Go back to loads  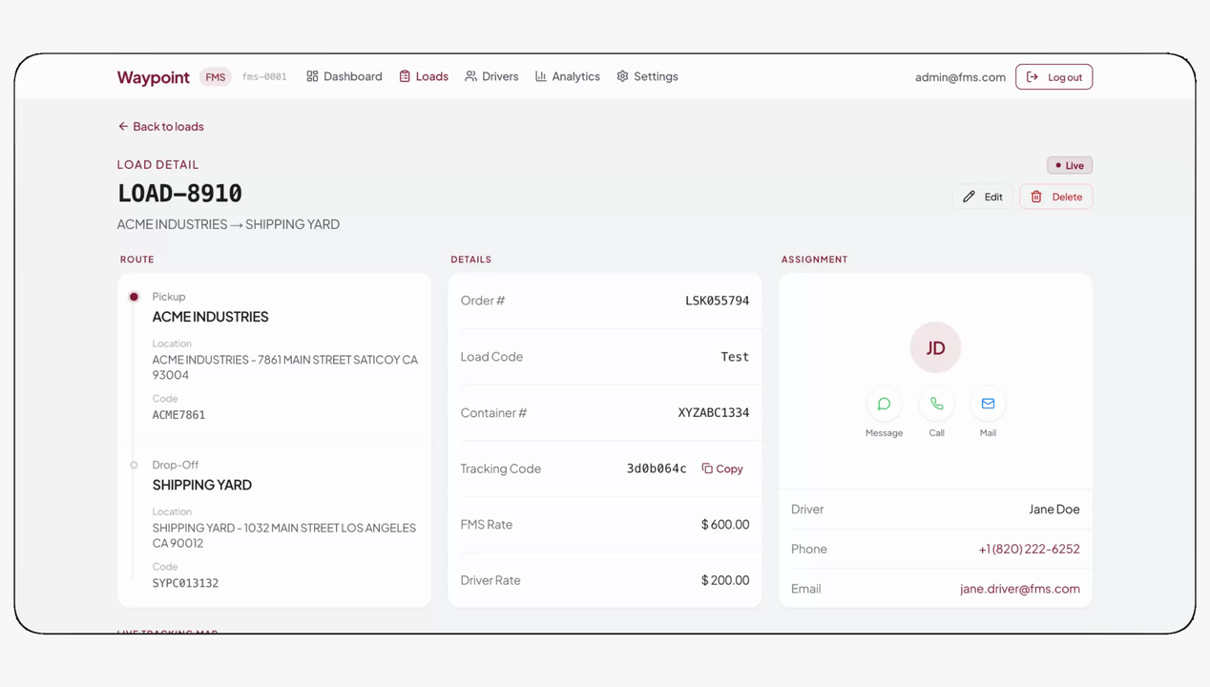tap(160, 126)
